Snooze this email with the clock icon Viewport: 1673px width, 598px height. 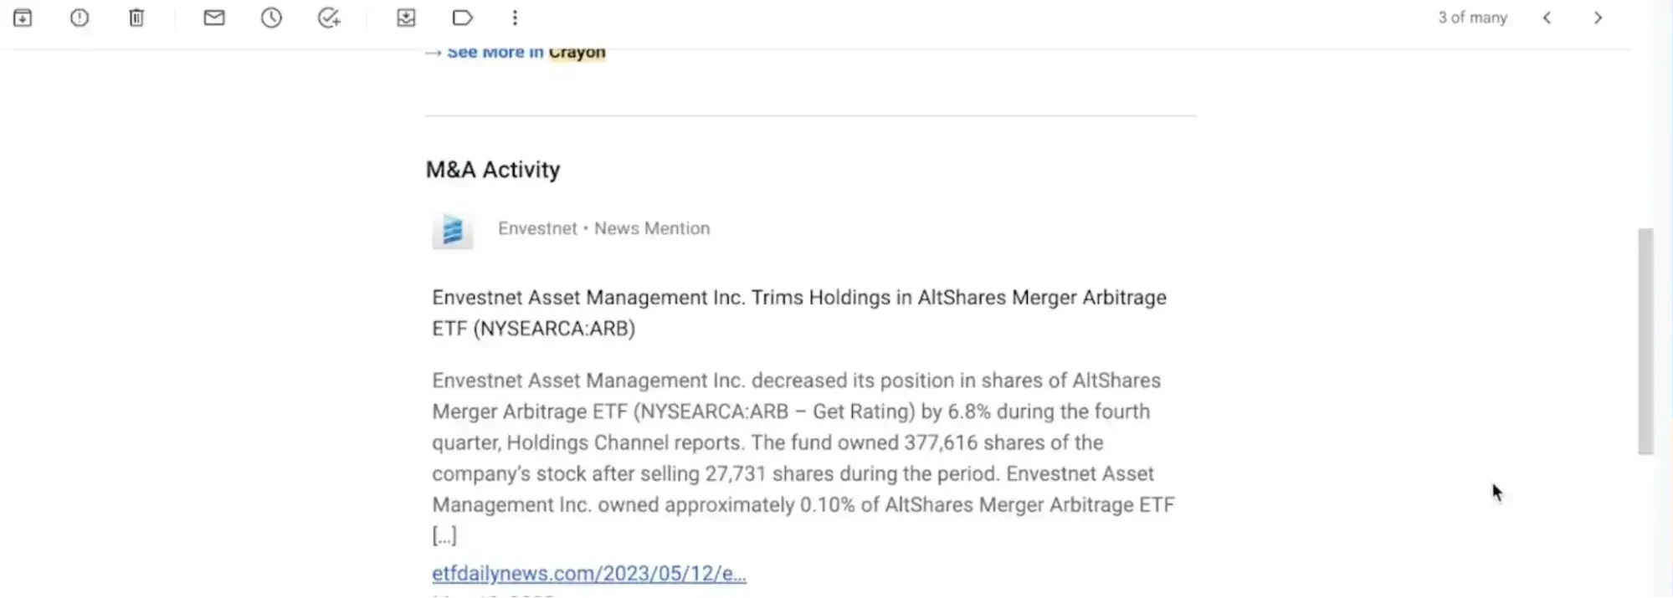click(271, 18)
